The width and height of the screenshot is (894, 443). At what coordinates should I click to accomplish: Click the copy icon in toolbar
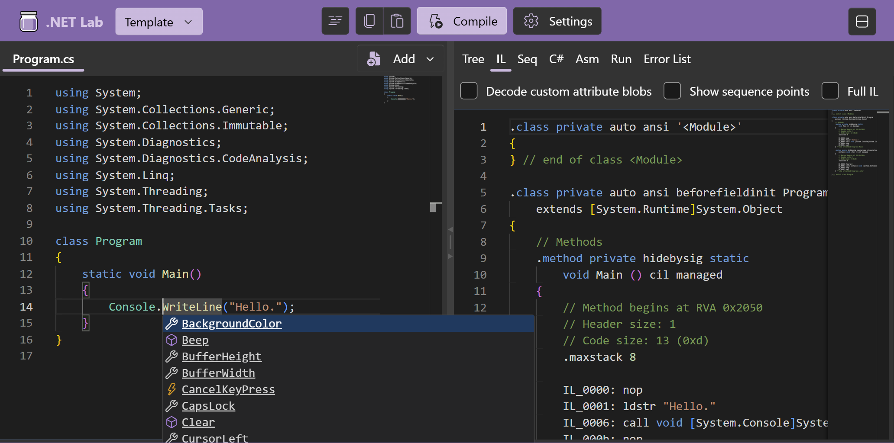[x=369, y=21]
